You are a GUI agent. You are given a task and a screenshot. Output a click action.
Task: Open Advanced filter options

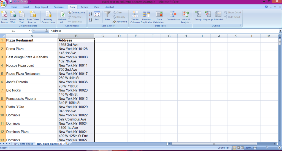pos(120,21)
